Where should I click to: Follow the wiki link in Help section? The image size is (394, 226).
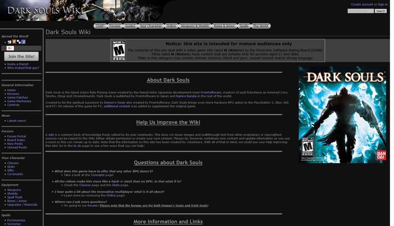[x=51, y=135]
